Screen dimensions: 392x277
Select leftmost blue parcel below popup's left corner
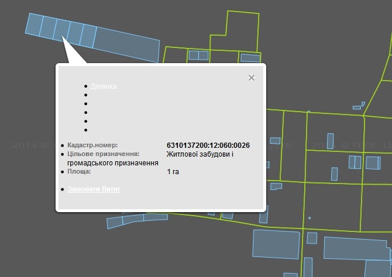114,222
